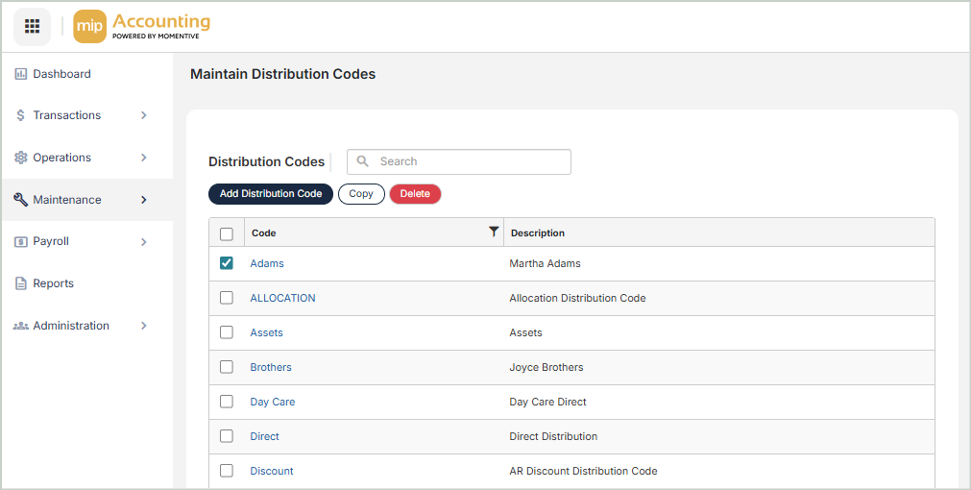This screenshot has width=971, height=490.
Task: Open the app launcher grid icon
Action: point(32,26)
